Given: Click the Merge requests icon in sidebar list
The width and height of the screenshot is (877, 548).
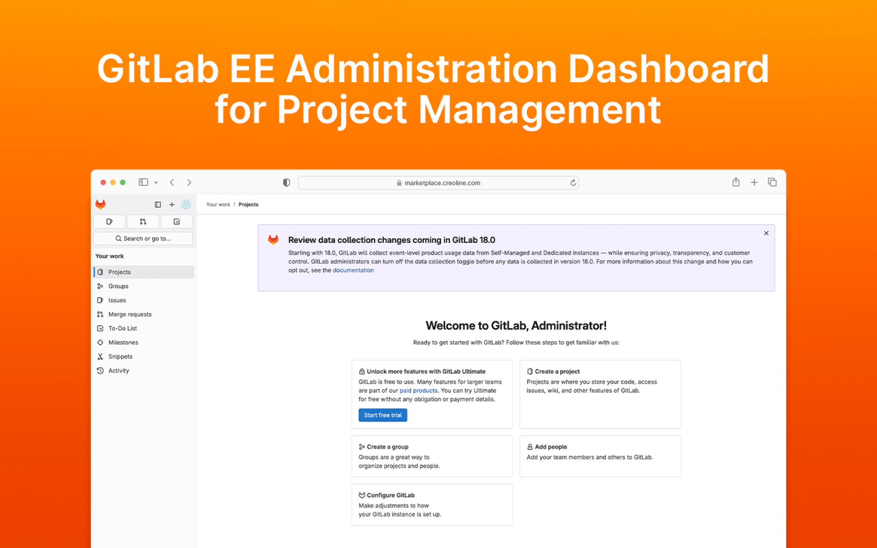Looking at the screenshot, I should [x=100, y=315].
